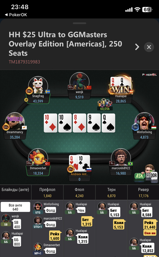Tap marcio668922's player avatar
Screen dimensions: 159x257
tap(121, 157)
